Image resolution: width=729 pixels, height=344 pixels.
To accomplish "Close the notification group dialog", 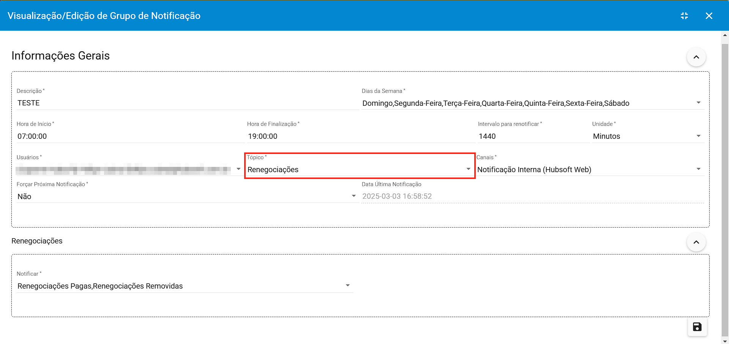I will 709,16.
